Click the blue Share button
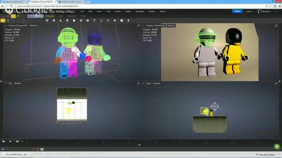This screenshot has height=158, width=282. [x=237, y=11]
